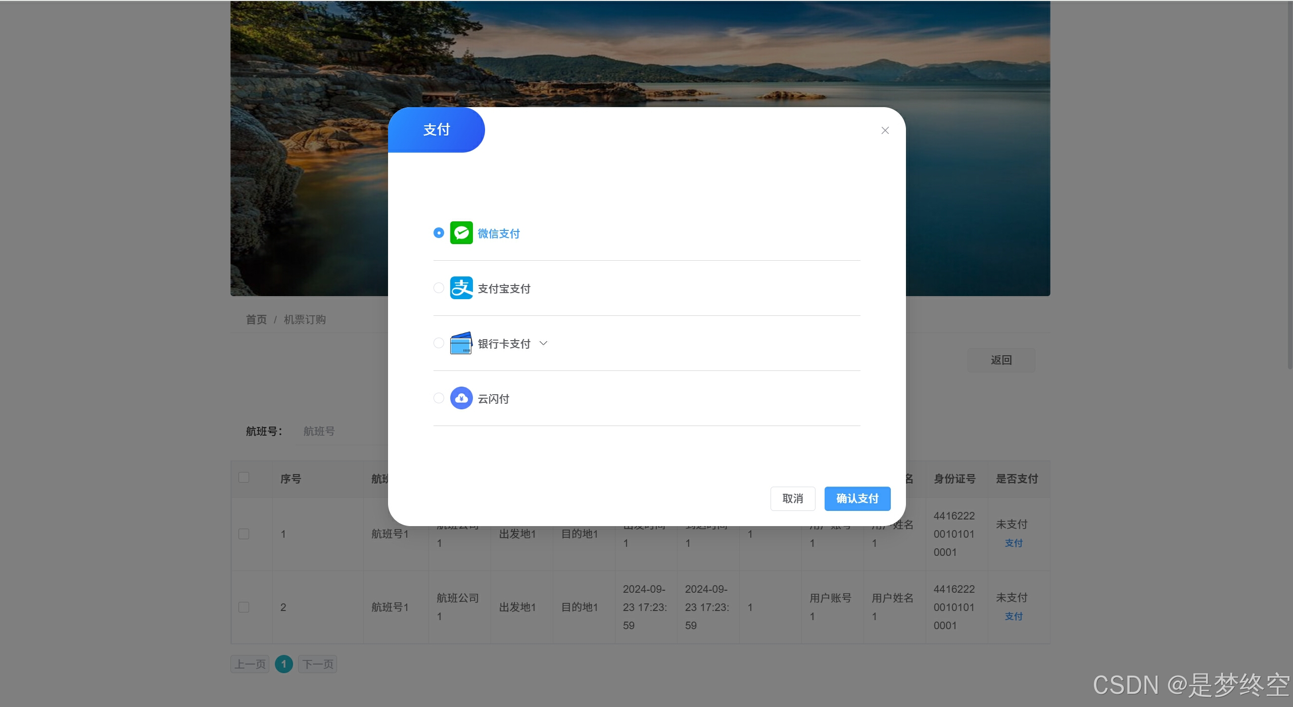Click the 返回 button behind the dialog
Viewport: 1293px width, 707px height.
click(1001, 360)
